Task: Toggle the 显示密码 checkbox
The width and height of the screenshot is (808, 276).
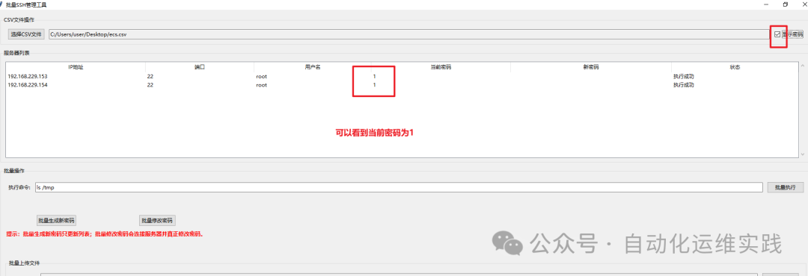Action: (777, 34)
